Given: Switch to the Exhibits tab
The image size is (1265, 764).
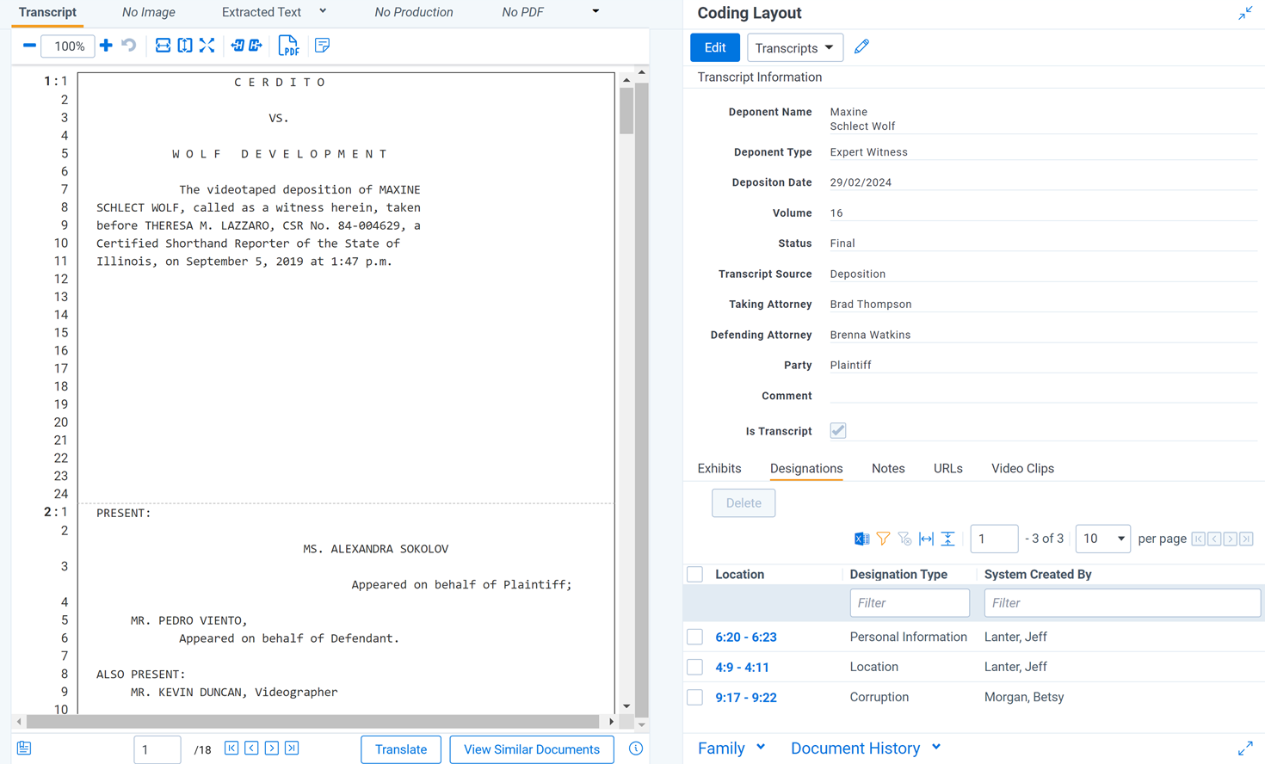Looking at the screenshot, I should [719, 468].
